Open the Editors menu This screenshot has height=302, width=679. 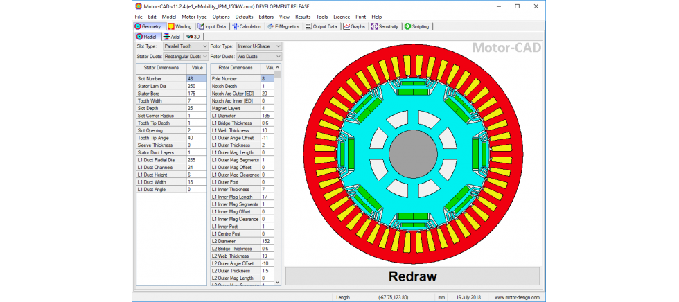pos(266,17)
